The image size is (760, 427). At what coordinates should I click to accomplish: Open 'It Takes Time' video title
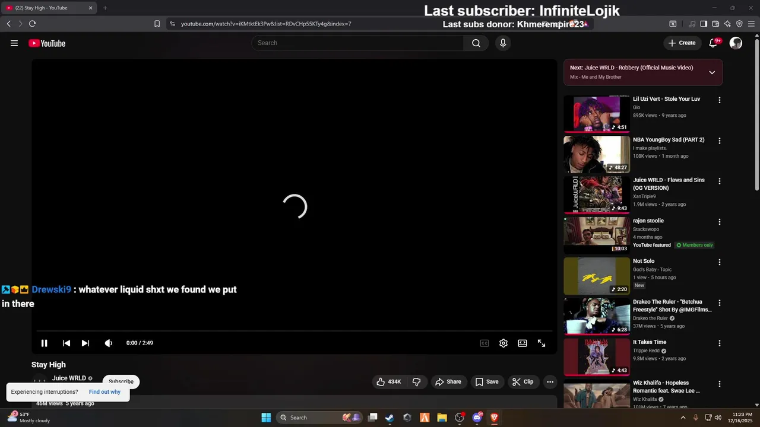click(650, 342)
